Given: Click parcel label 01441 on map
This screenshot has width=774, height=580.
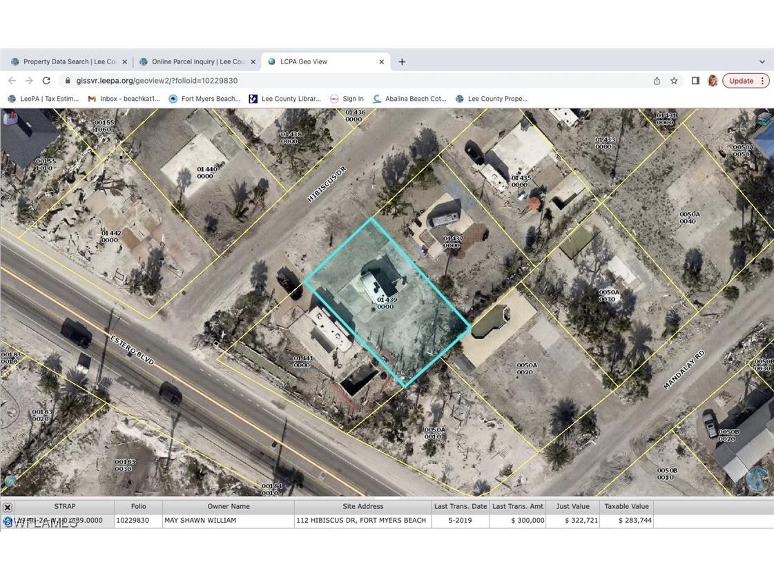Looking at the screenshot, I should tap(302, 362).
